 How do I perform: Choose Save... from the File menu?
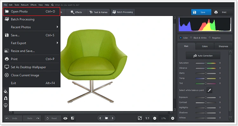click(x=31, y=35)
